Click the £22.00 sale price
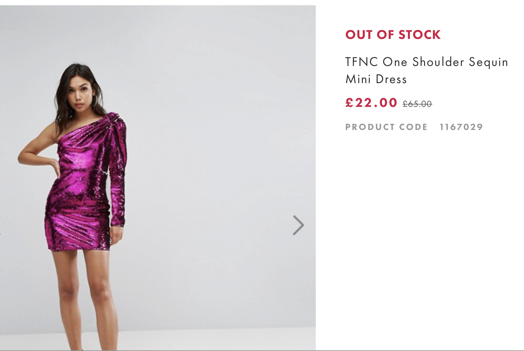This screenshot has width=524, height=351. [371, 103]
